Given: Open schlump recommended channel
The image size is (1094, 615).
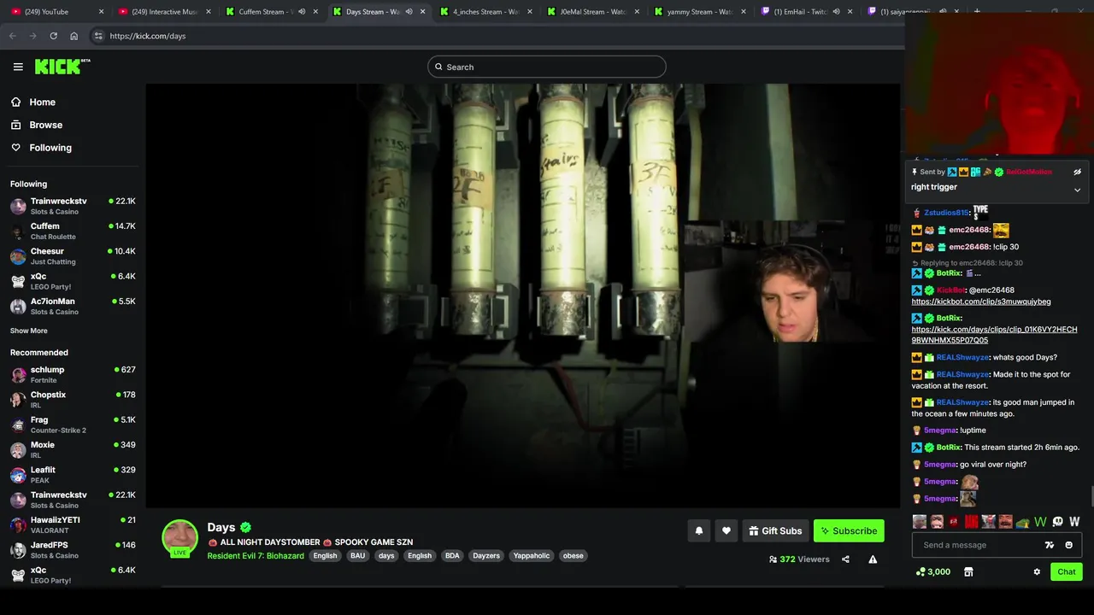Looking at the screenshot, I should [73, 374].
